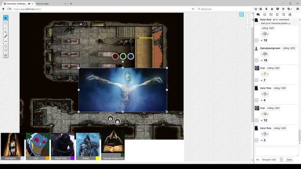301x169 pixels.
Task: Select the arrow Select tool
Action: (x=6, y=18)
